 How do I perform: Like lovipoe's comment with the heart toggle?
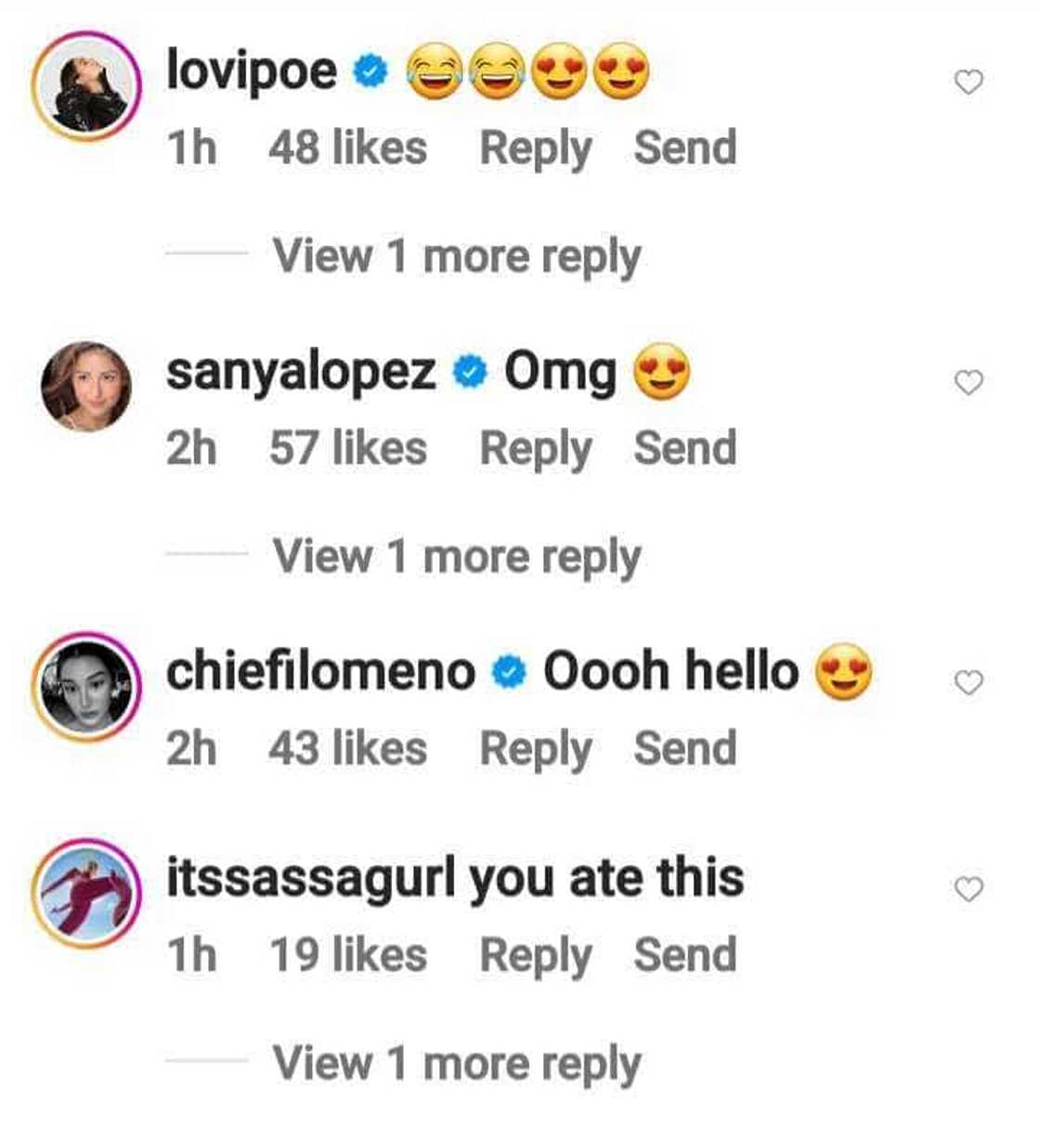pyautogui.click(x=966, y=82)
